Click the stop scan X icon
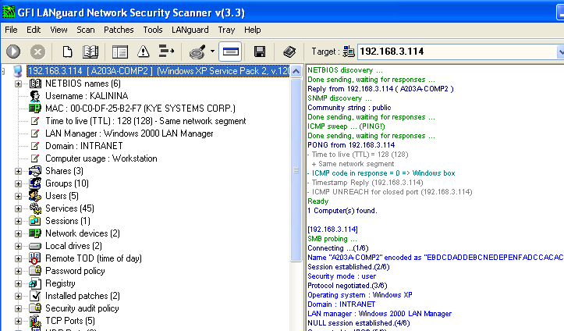 (x=37, y=52)
